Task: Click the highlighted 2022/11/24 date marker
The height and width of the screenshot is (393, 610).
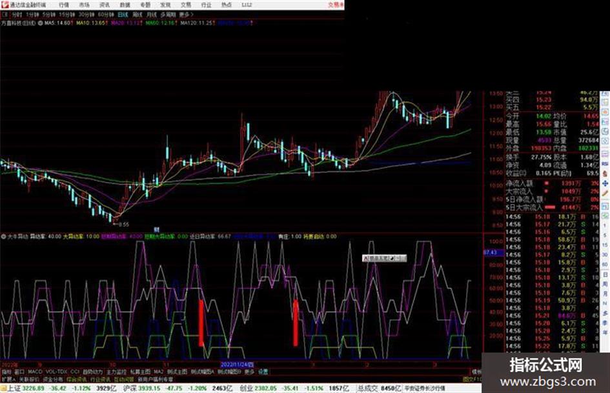Action: [238, 365]
